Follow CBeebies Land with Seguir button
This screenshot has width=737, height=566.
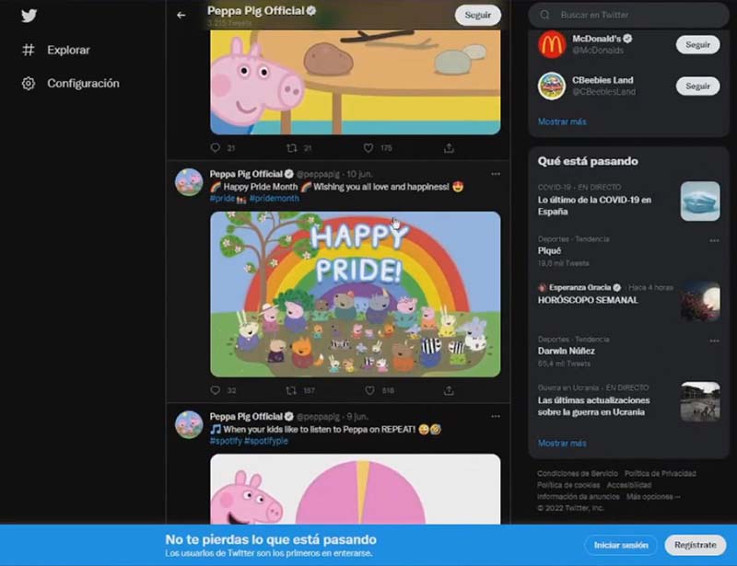(x=697, y=86)
